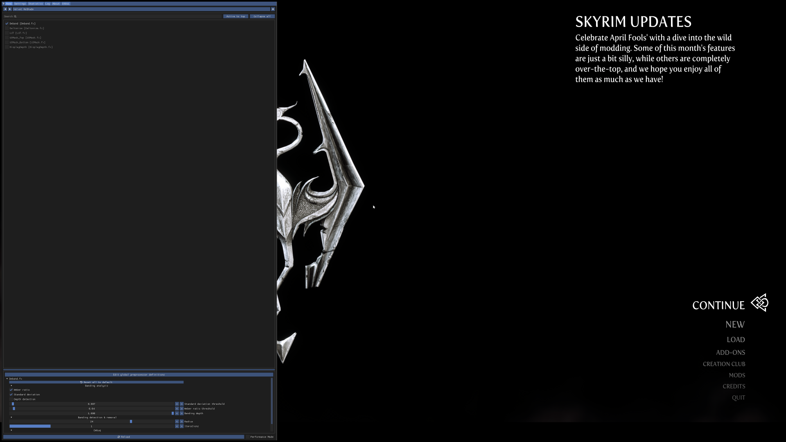This screenshot has width=786, height=442.
Task: Click the Active to top button
Action: coord(236,16)
